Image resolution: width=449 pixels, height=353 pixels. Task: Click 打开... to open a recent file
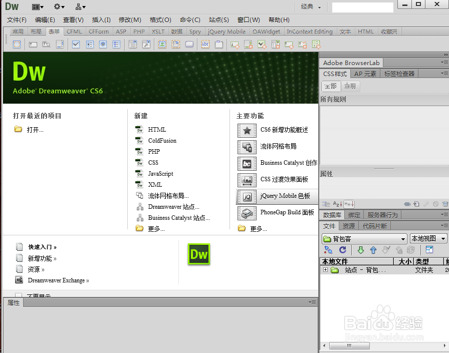tap(35, 130)
